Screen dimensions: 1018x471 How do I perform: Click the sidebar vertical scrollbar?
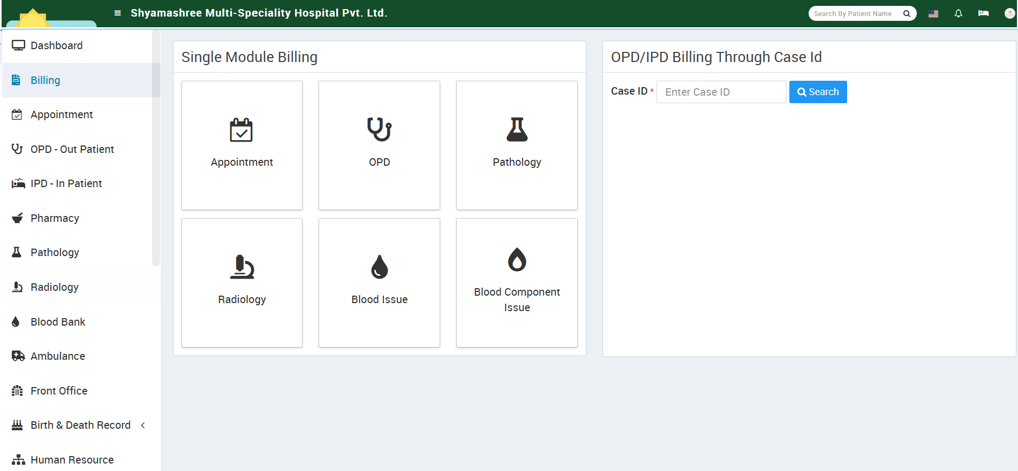coord(156,160)
